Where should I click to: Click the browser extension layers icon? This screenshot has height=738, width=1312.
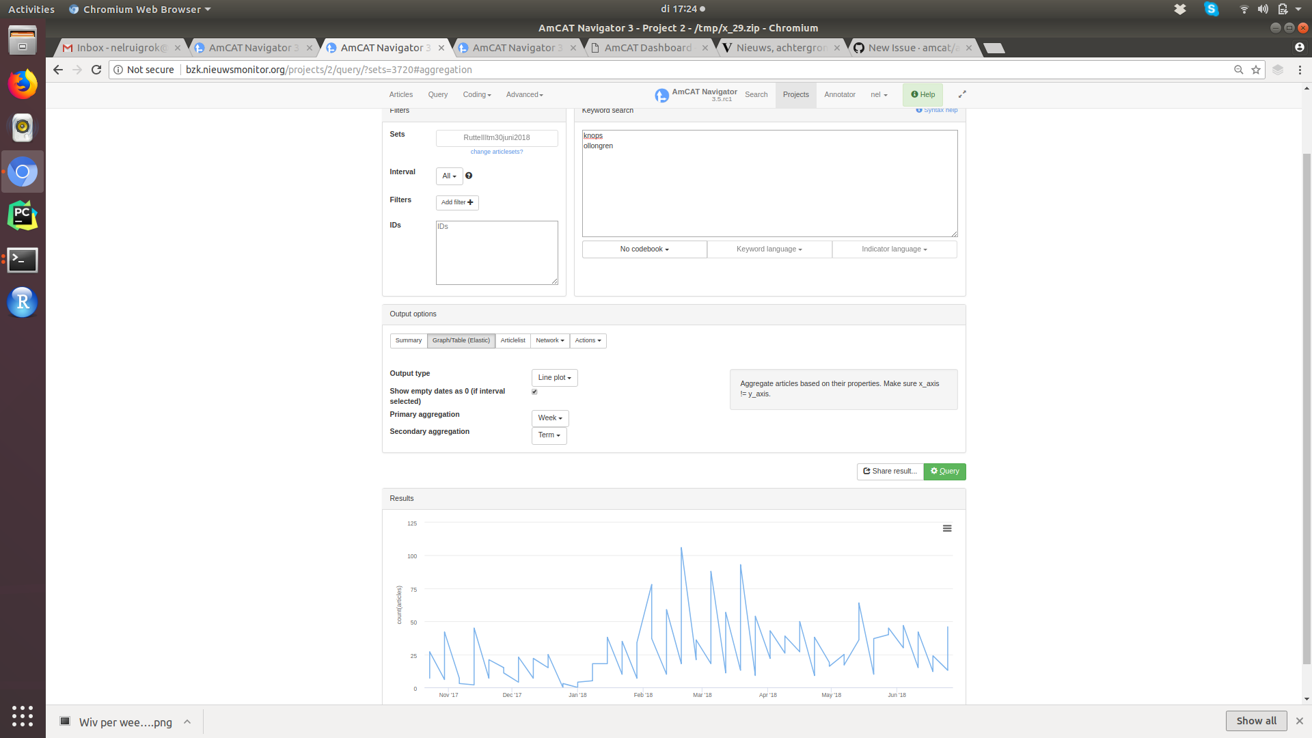[1278, 70]
